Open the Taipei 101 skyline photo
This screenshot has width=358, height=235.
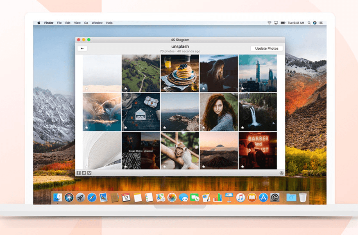[258, 73]
